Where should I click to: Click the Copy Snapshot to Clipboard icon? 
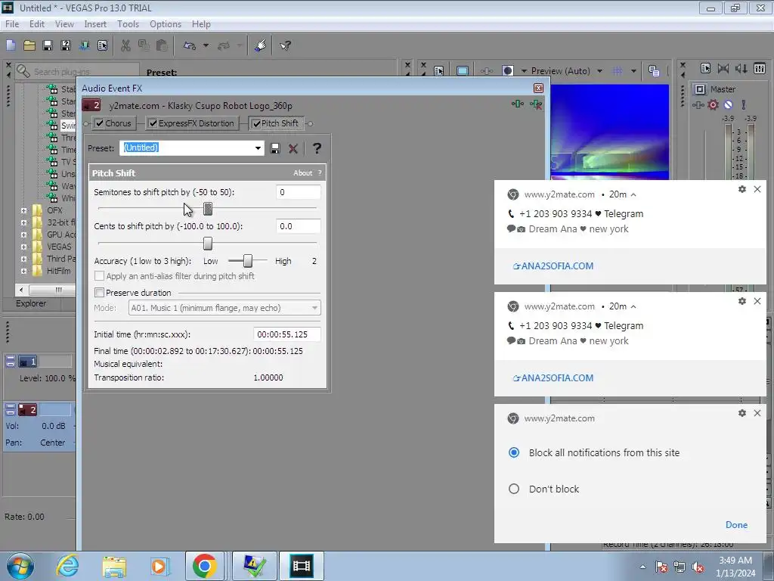[x=654, y=71]
